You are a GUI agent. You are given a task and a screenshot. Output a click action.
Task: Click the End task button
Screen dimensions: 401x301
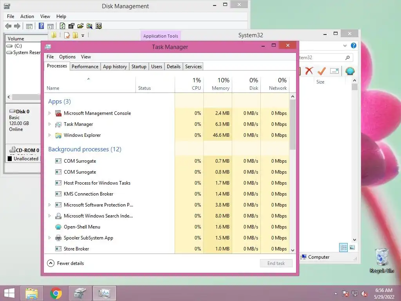pyautogui.click(x=276, y=263)
